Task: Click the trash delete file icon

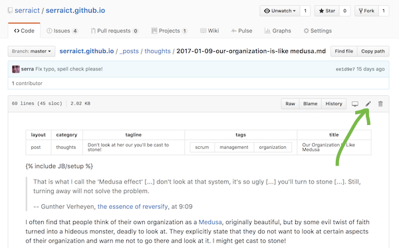Action: pos(380,104)
